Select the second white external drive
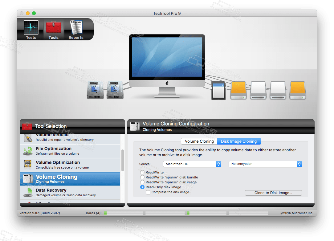 click(278, 90)
